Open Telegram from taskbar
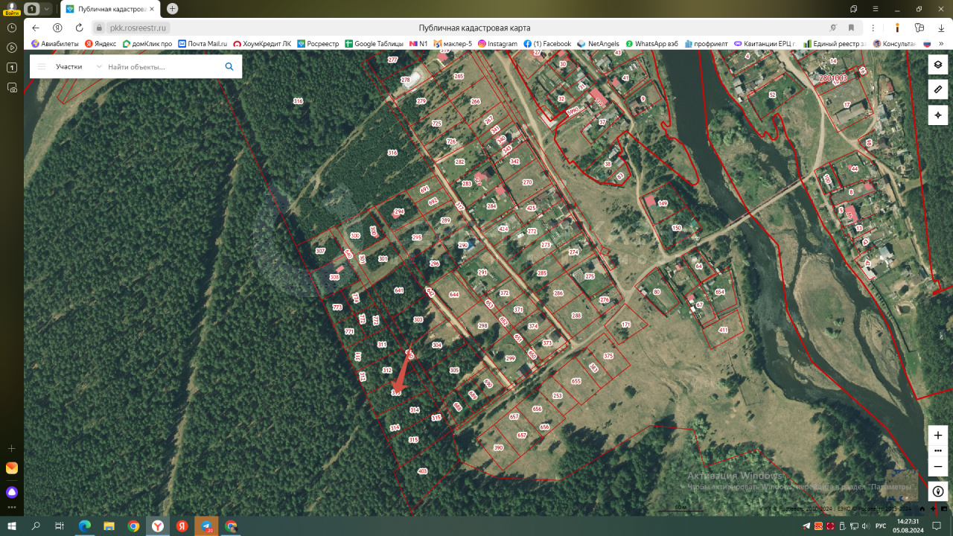 (206, 526)
